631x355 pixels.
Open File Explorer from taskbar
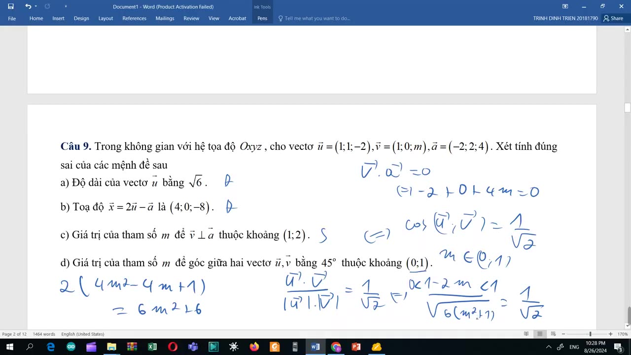coord(111,347)
